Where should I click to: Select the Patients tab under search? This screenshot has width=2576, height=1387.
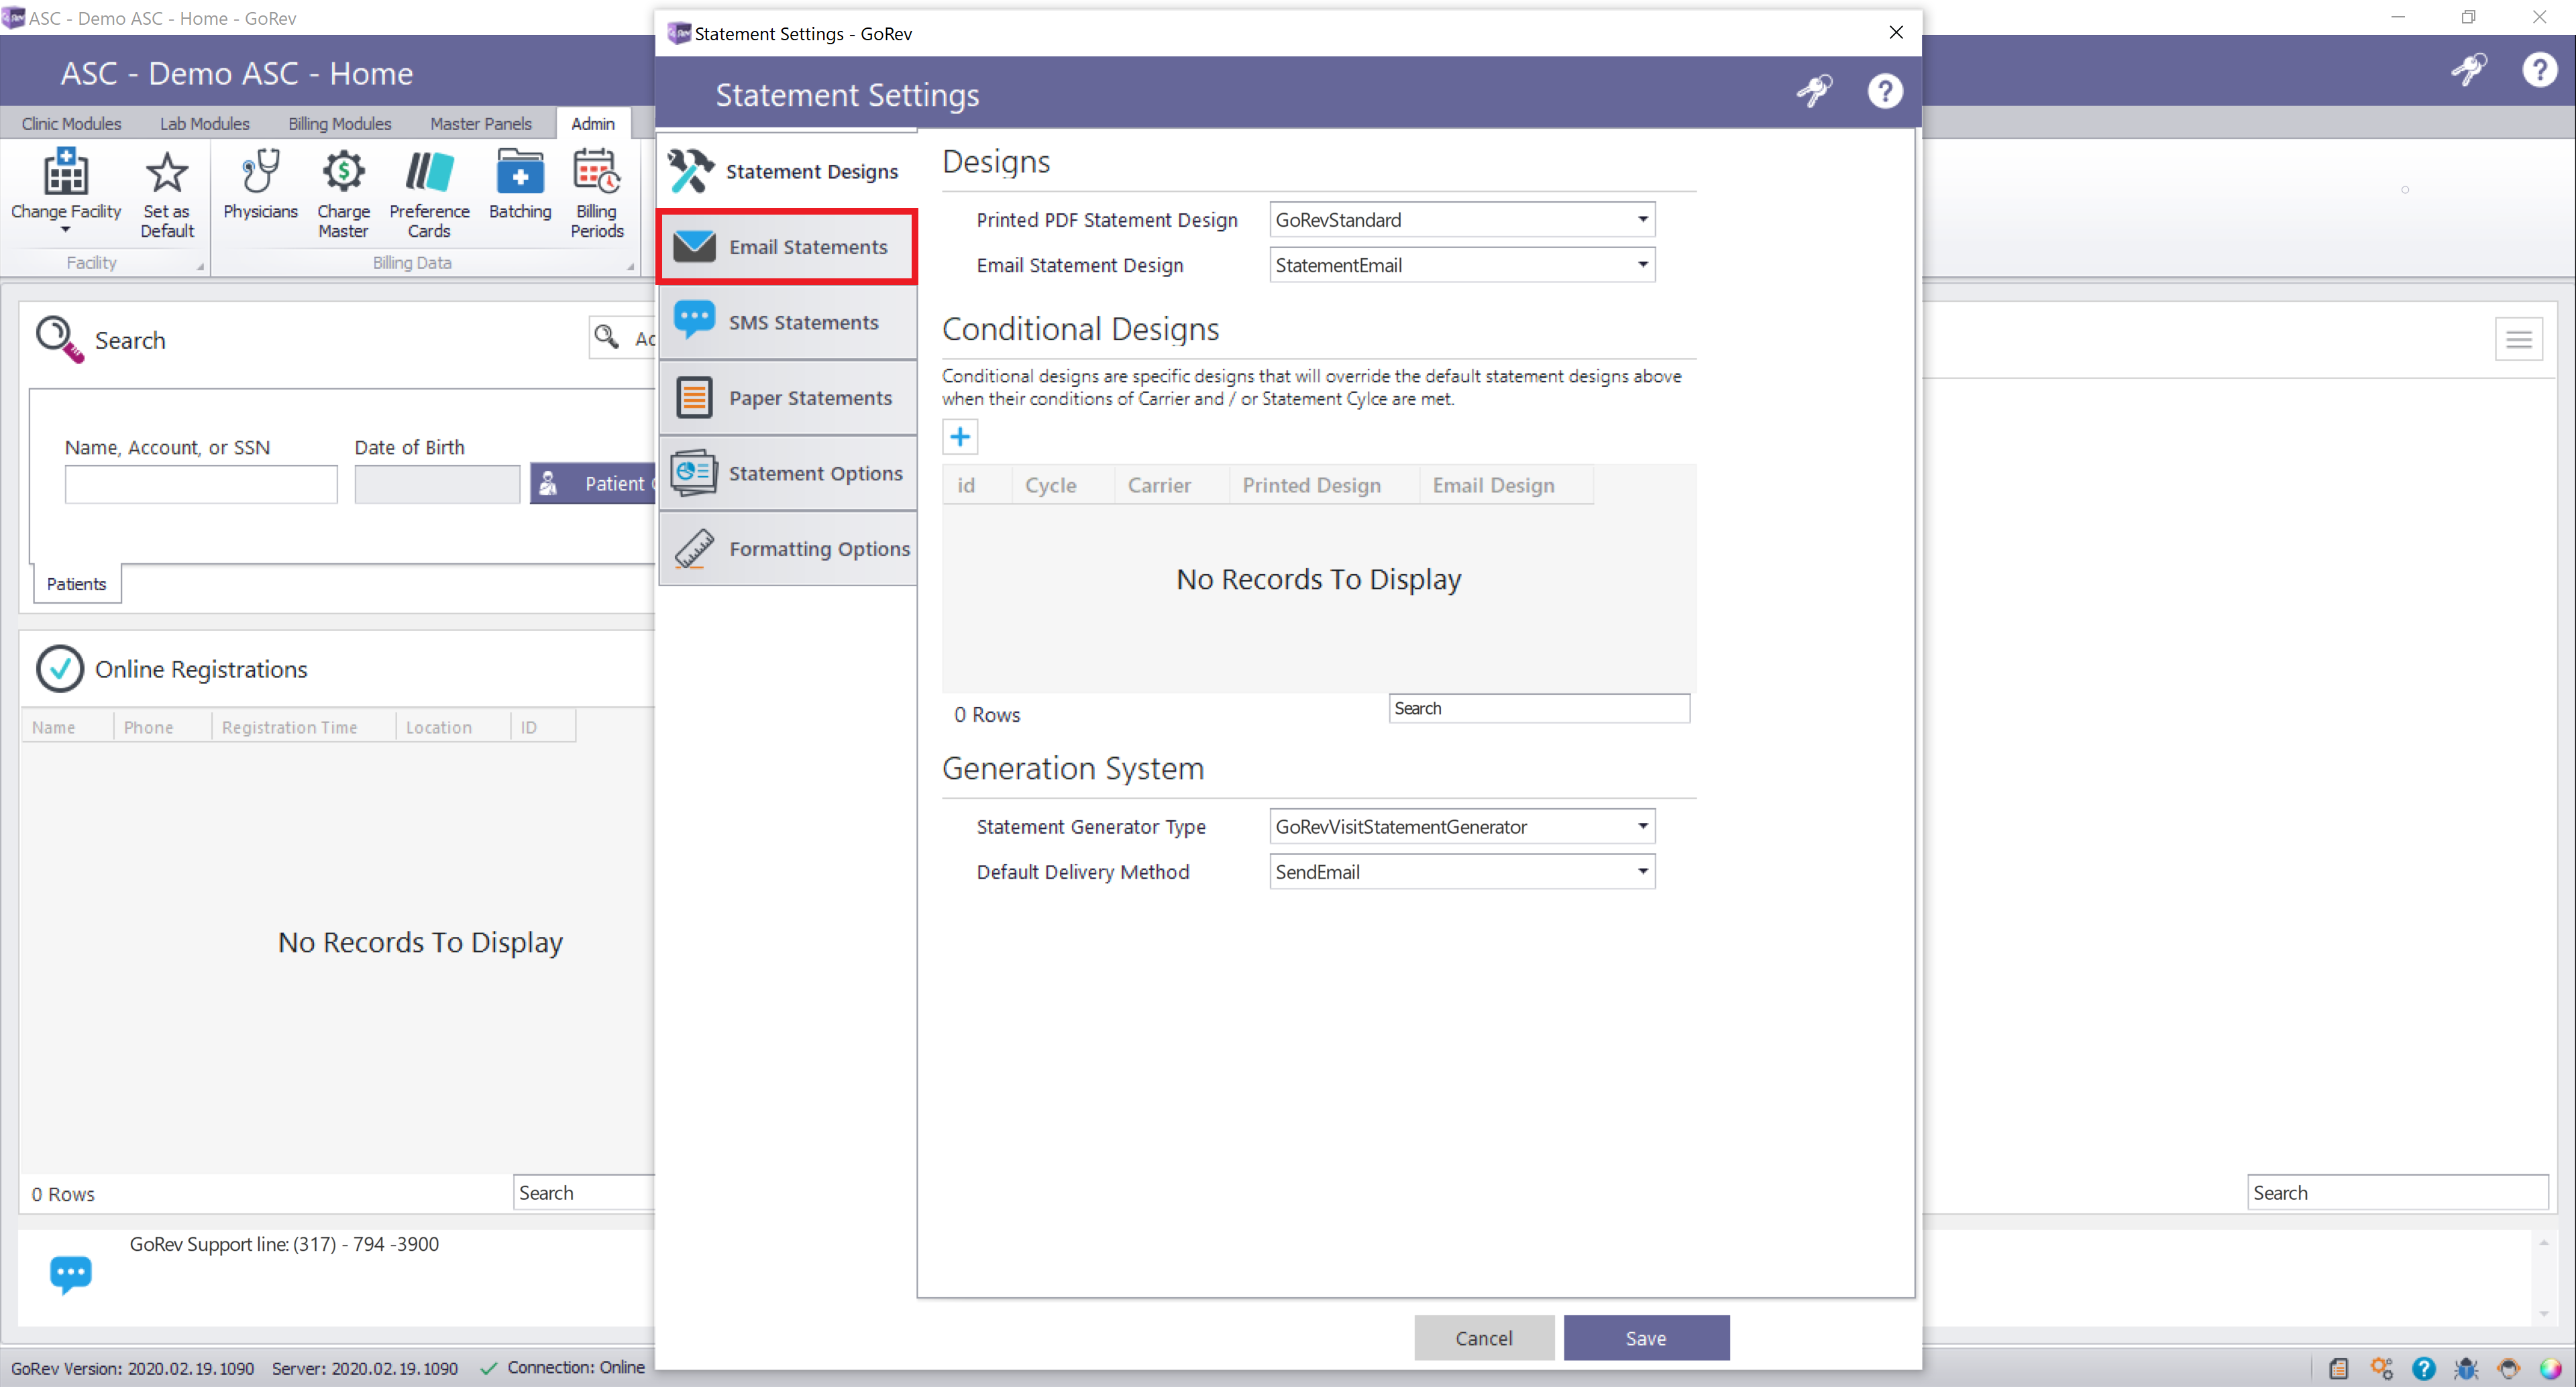[x=77, y=584]
